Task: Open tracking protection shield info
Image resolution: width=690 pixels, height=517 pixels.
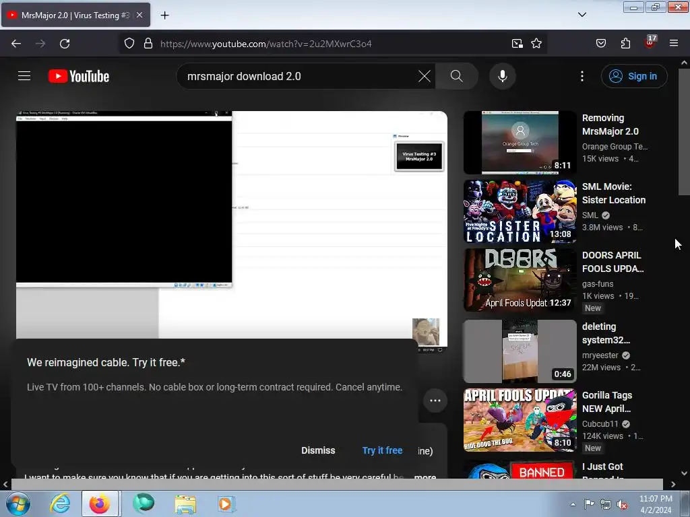Action: (129, 44)
